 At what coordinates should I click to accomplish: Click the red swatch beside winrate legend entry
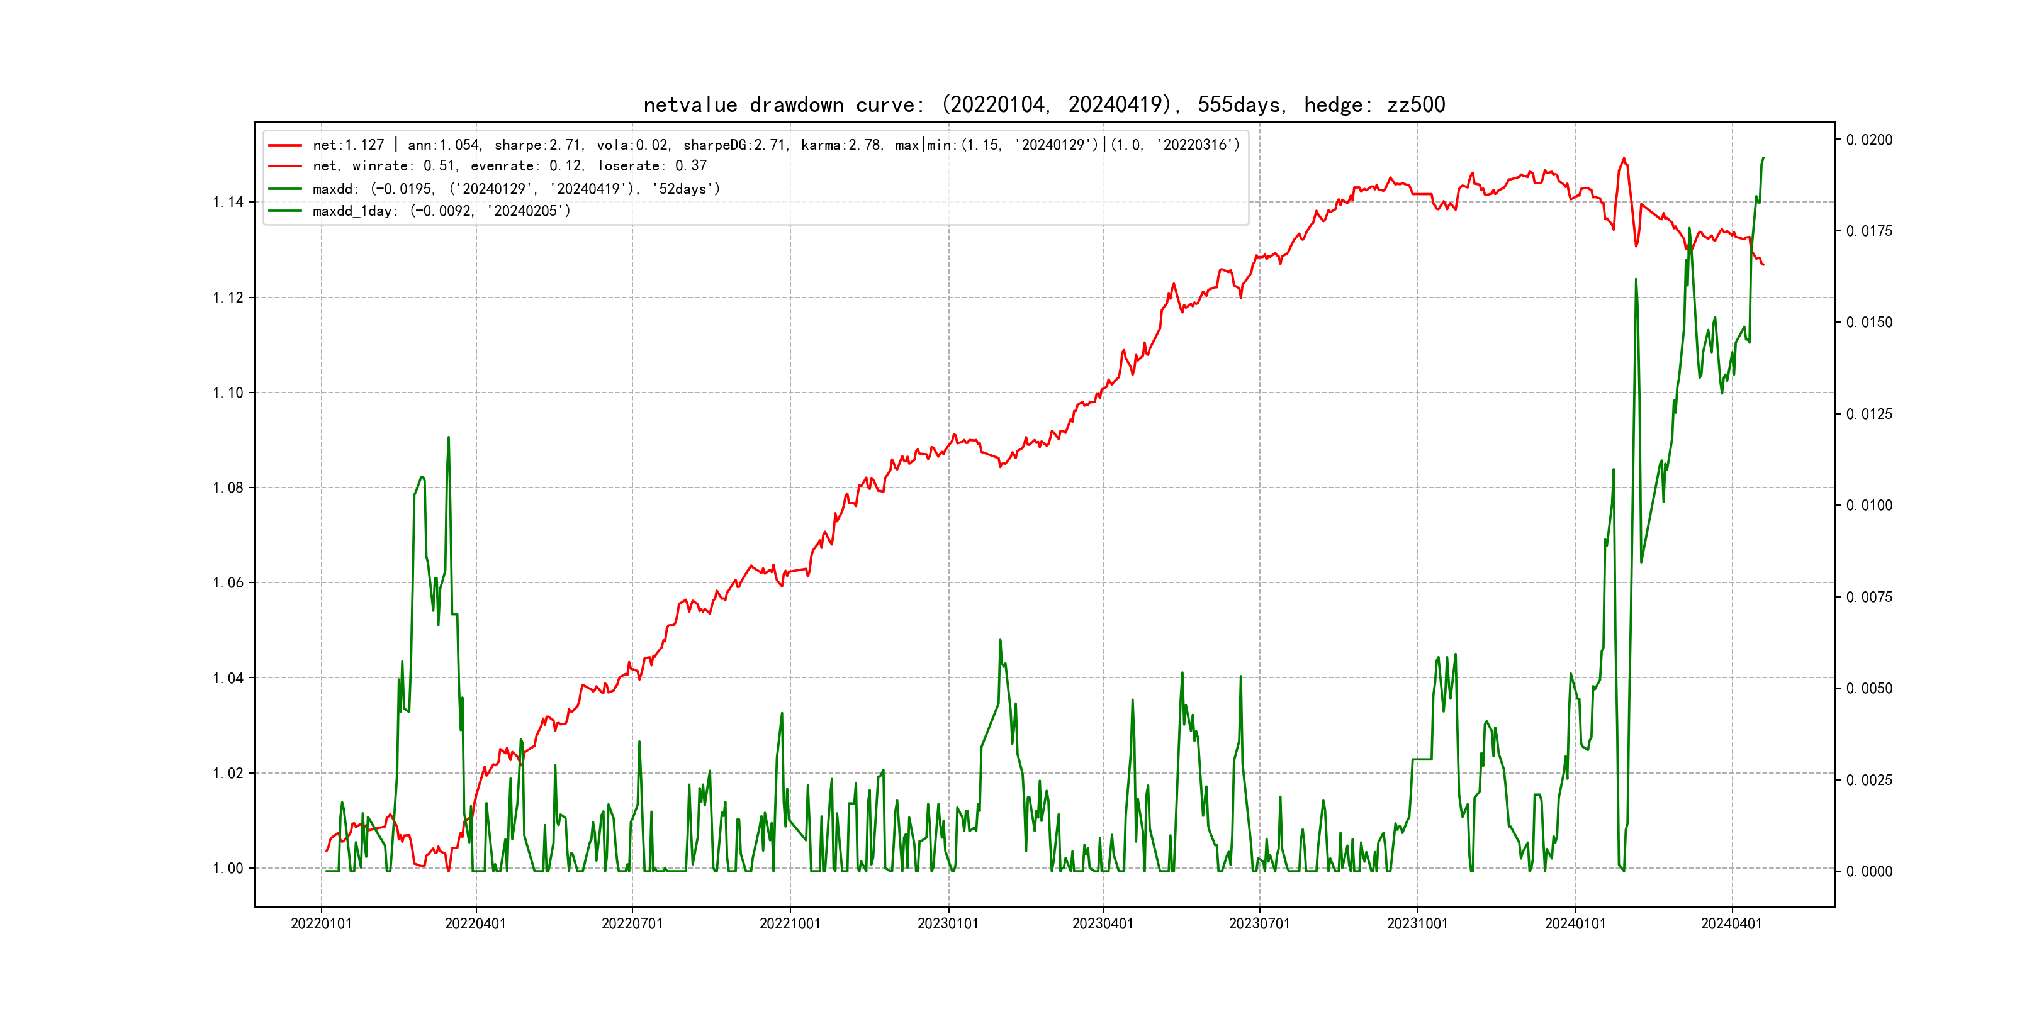[285, 166]
